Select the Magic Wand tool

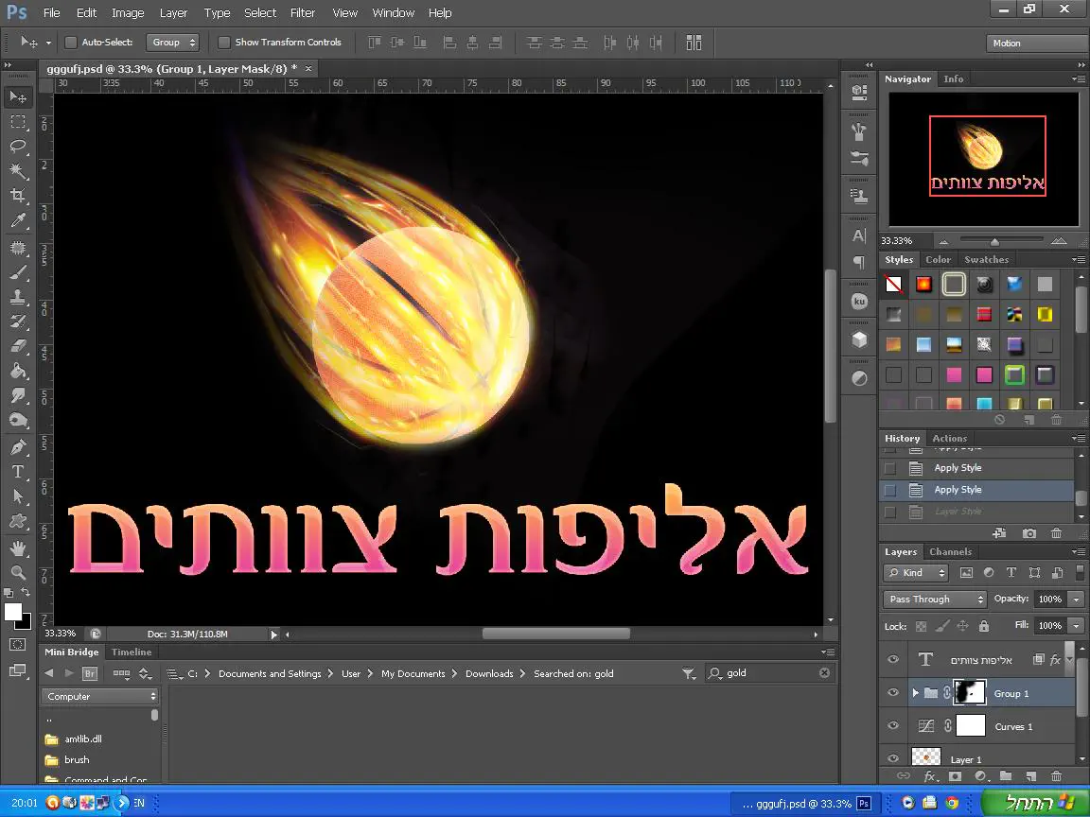coord(18,171)
